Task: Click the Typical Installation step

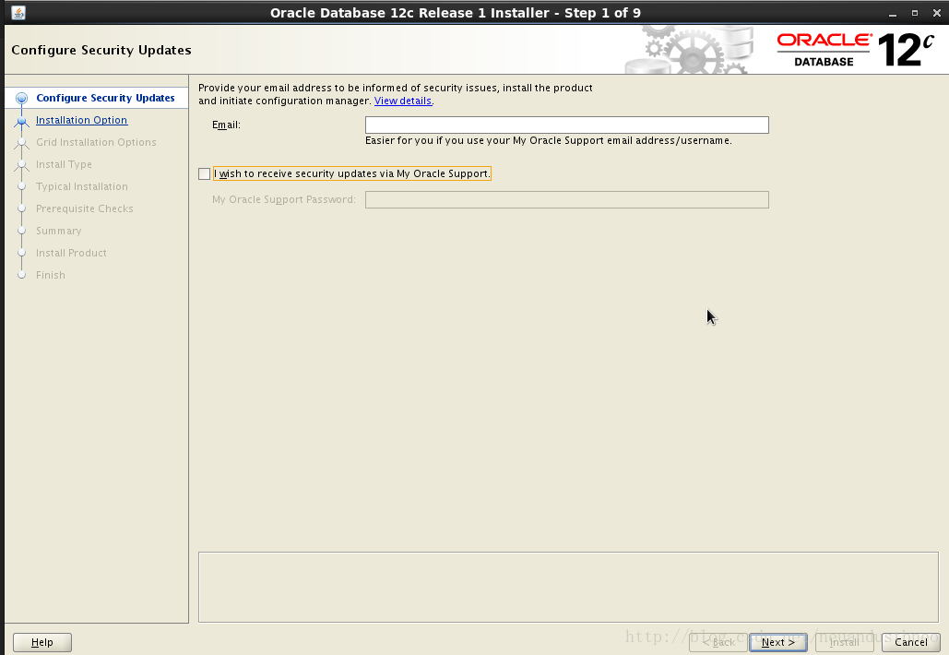Action: pyautogui.click(x=82, y=186)
